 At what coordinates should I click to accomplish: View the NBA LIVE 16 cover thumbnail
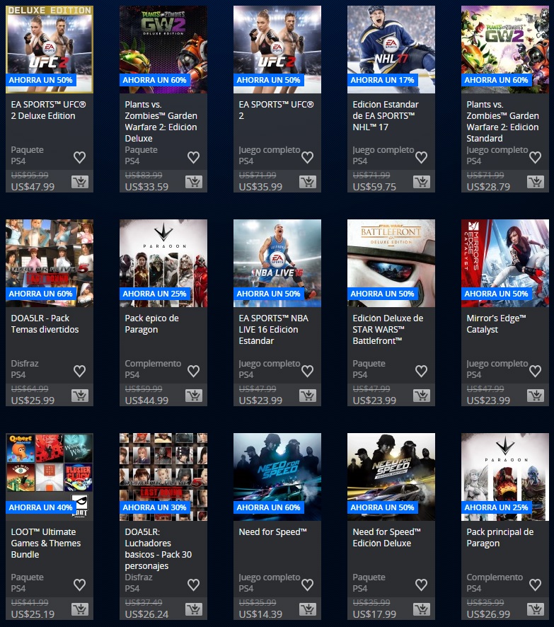(x=277, y=256)
